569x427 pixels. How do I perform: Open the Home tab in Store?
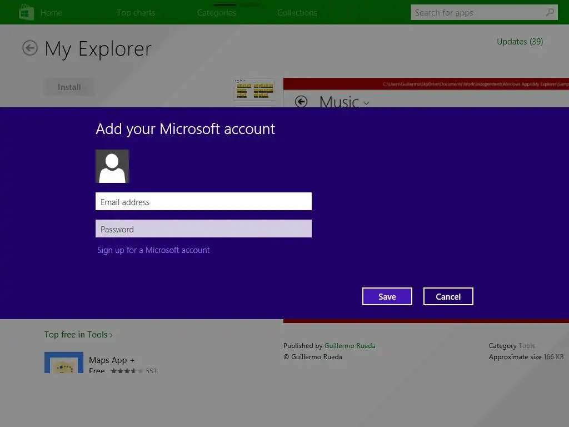[x=51, y=13]
